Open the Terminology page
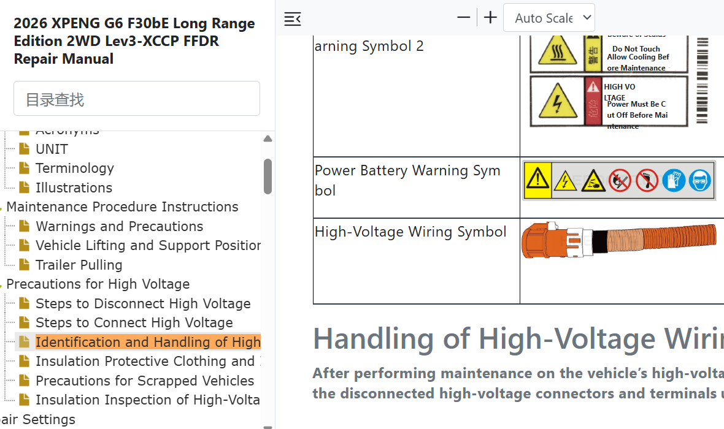The image size is (724, 429). click(75, 169)
